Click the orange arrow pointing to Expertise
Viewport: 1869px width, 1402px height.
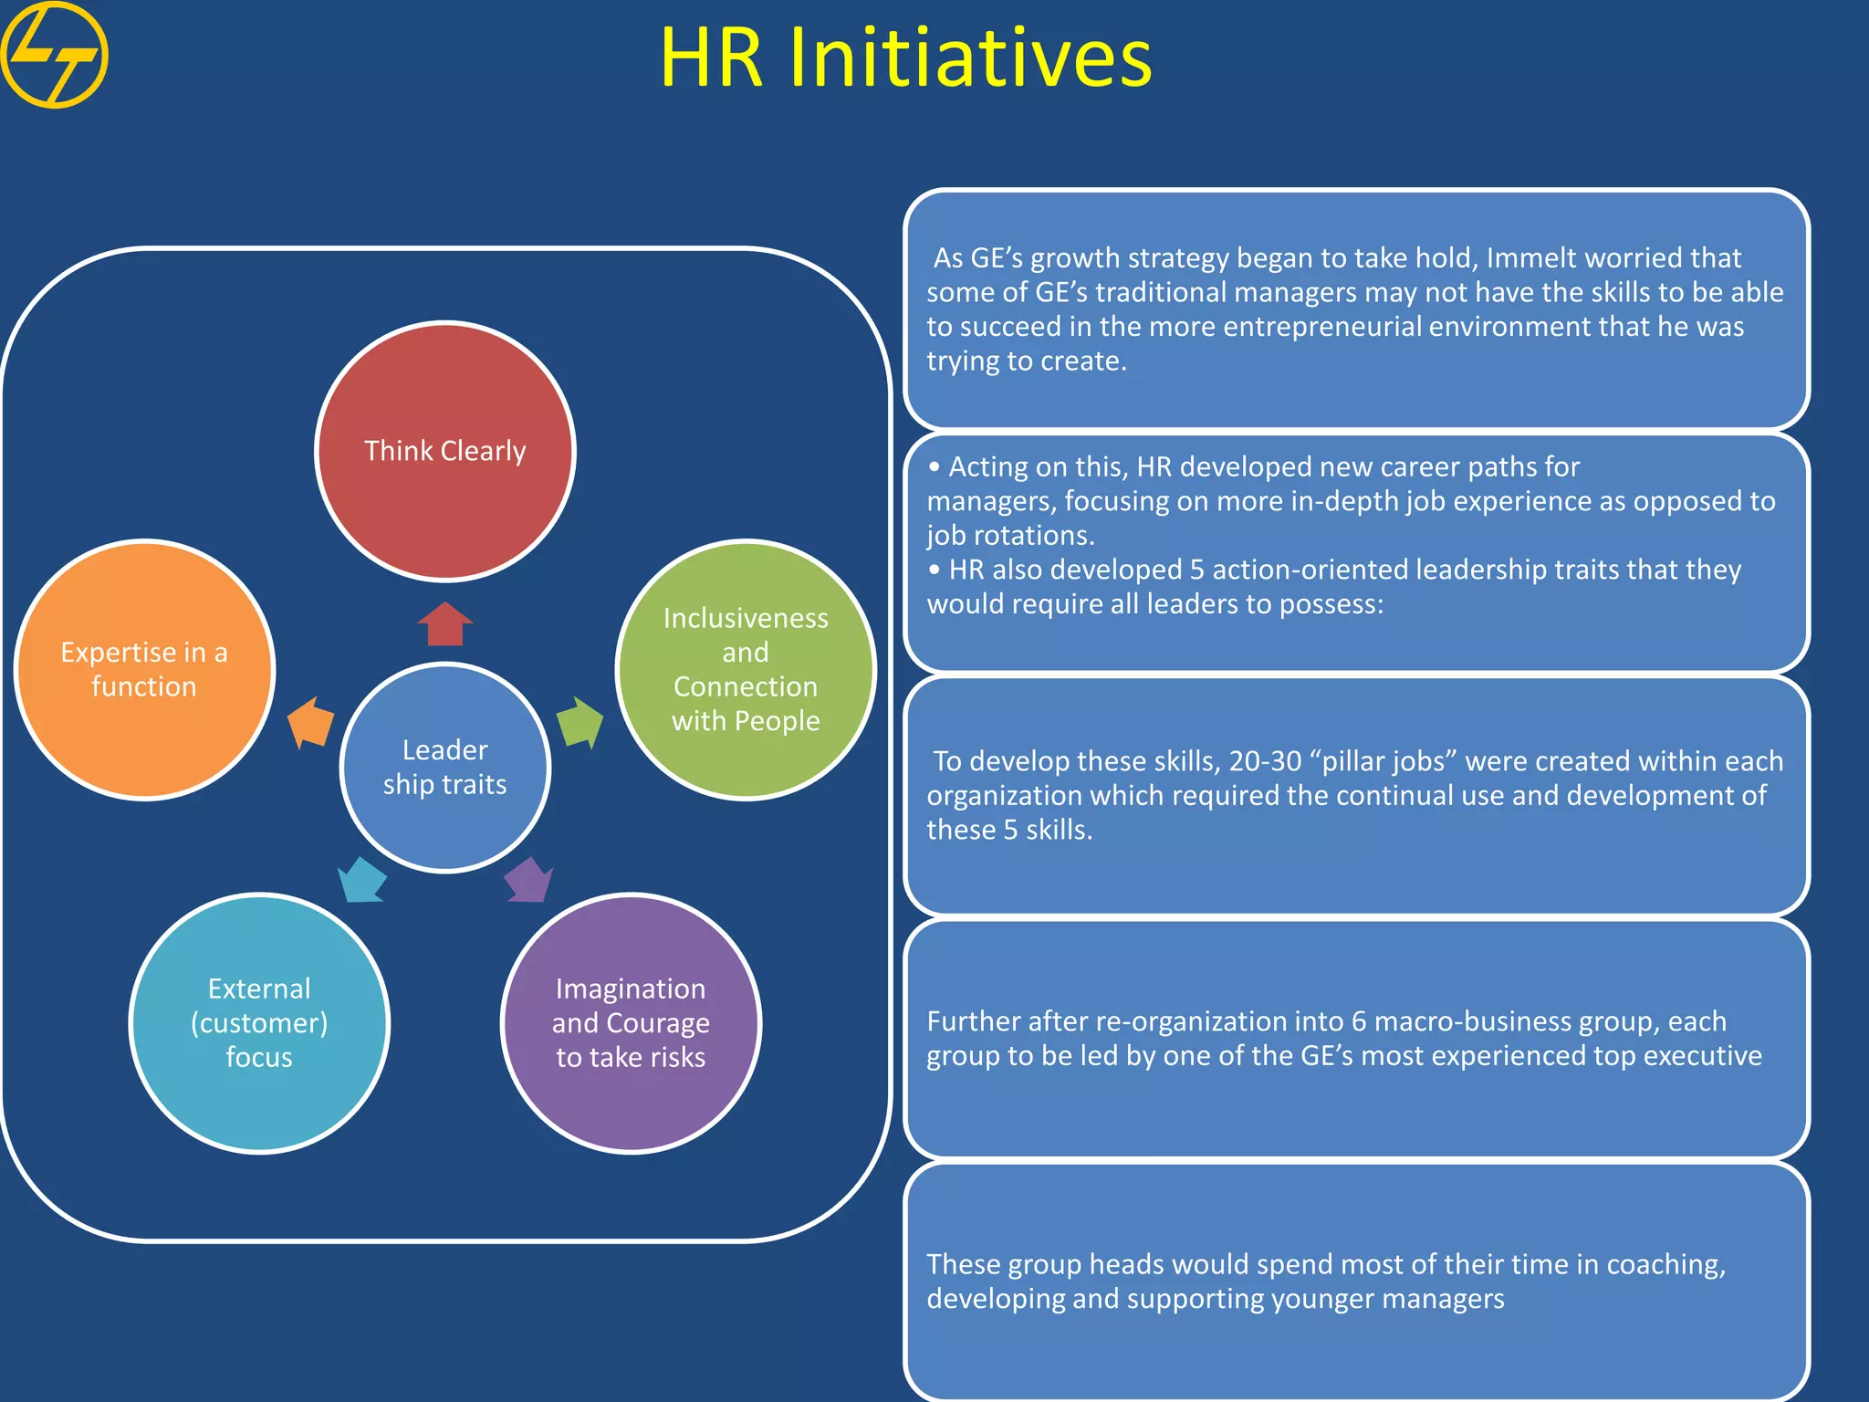tap(310, 723)
